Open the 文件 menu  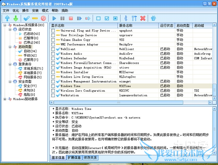click(6, 11)
